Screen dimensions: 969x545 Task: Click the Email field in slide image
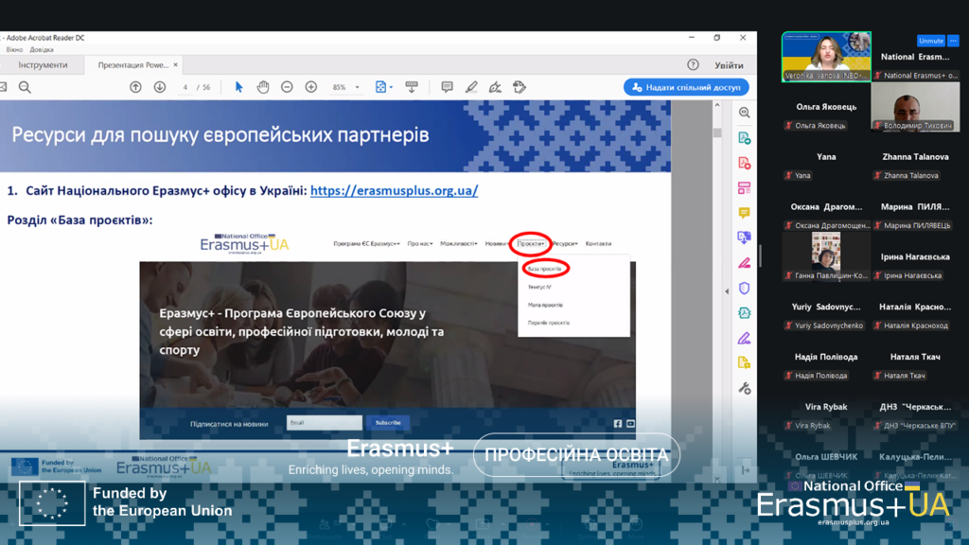(x=324, y=423)
